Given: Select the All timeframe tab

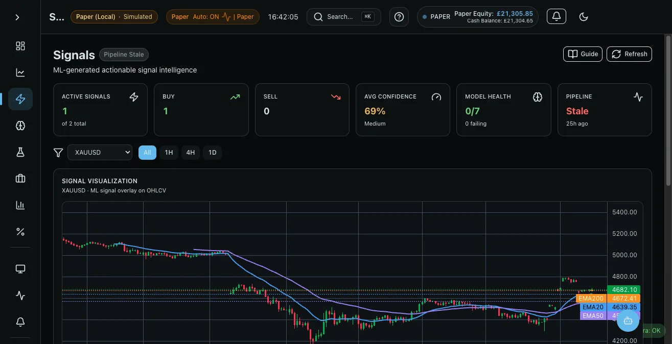Looking at the screenshot, I should (x=147, y=153).
